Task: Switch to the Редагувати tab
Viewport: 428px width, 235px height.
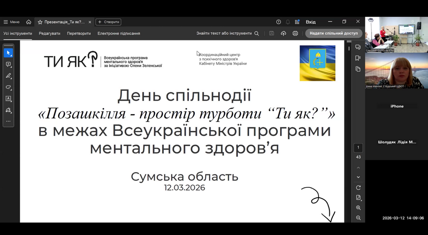Action: (49, 33)
